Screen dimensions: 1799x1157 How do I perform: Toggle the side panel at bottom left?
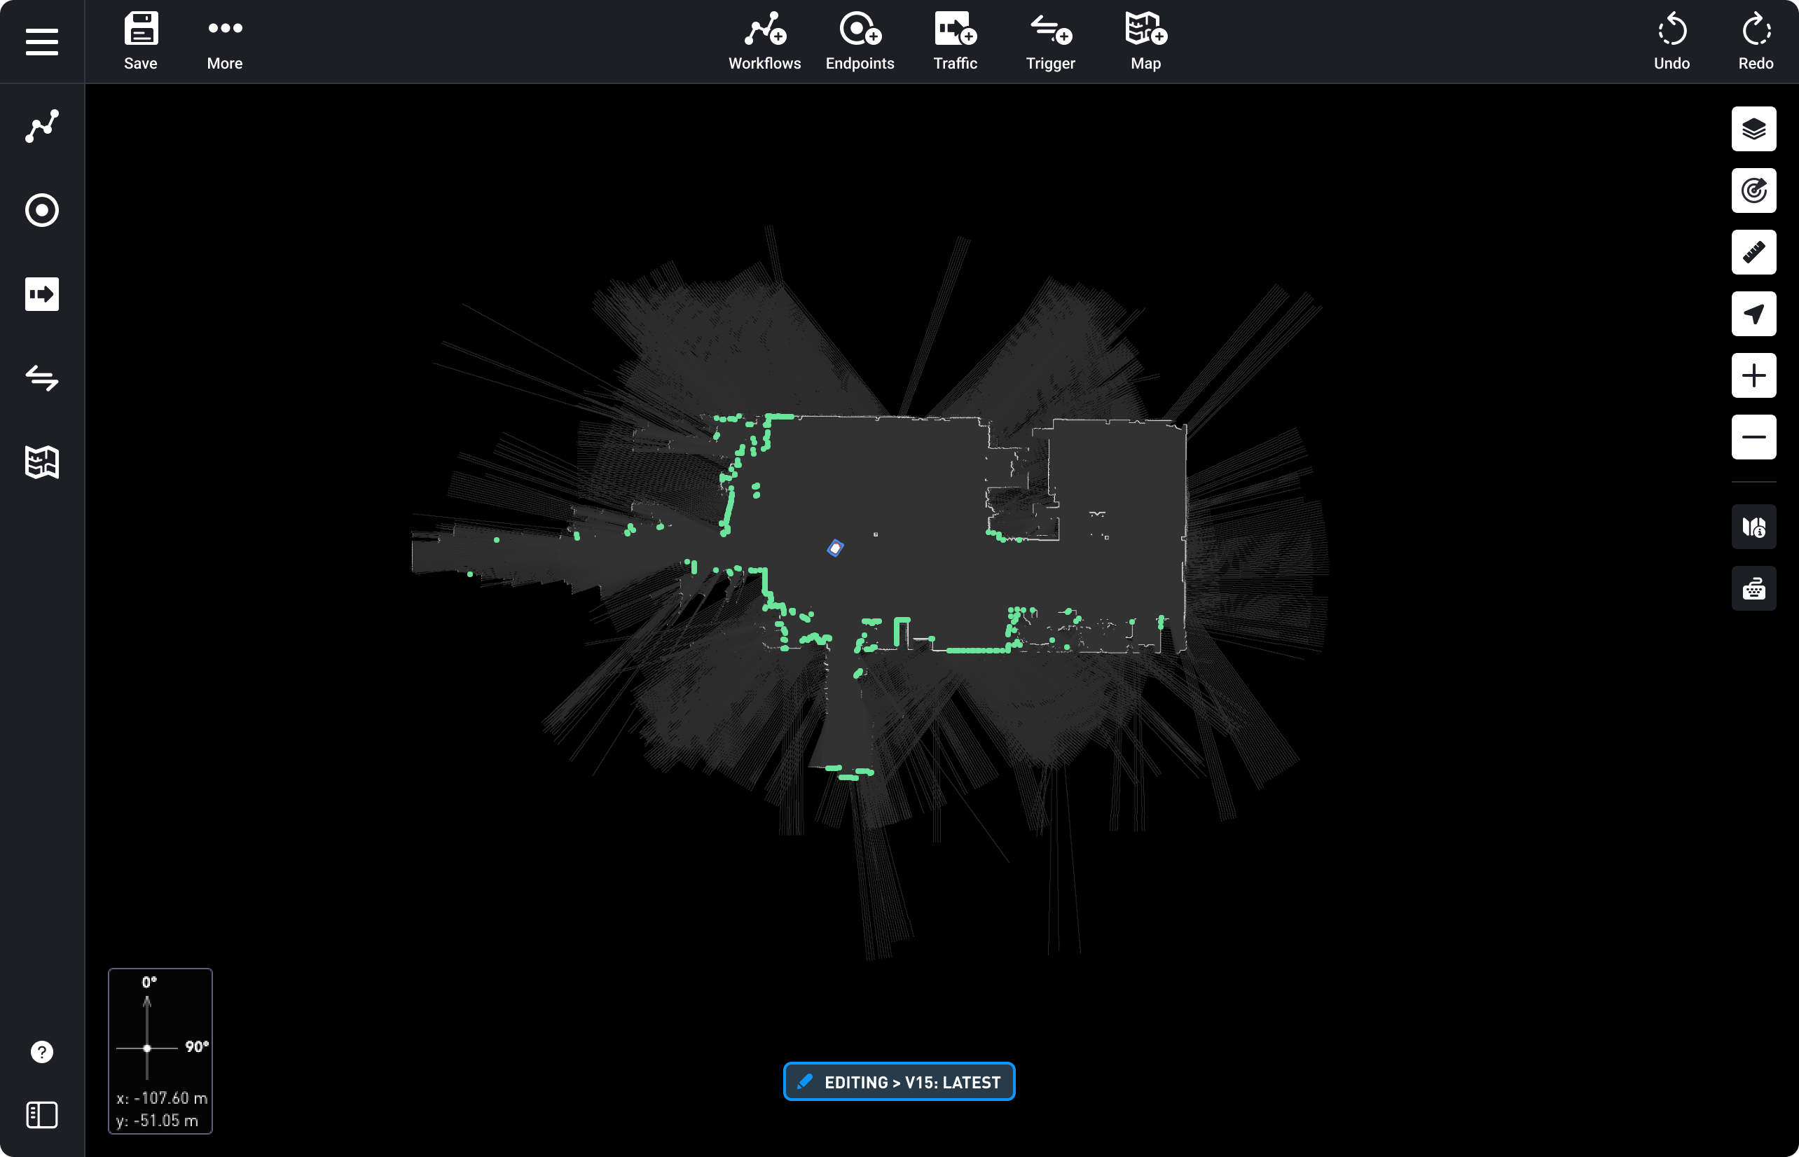point(42,1115)
